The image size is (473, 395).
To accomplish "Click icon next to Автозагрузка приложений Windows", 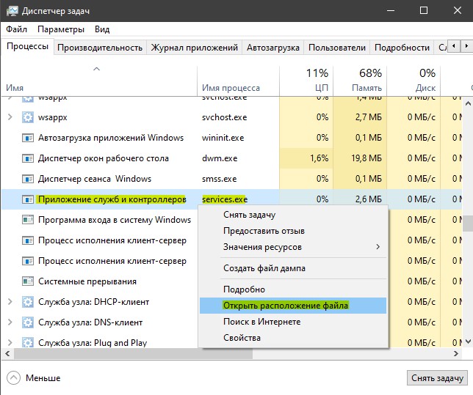I will coord(28,138).
